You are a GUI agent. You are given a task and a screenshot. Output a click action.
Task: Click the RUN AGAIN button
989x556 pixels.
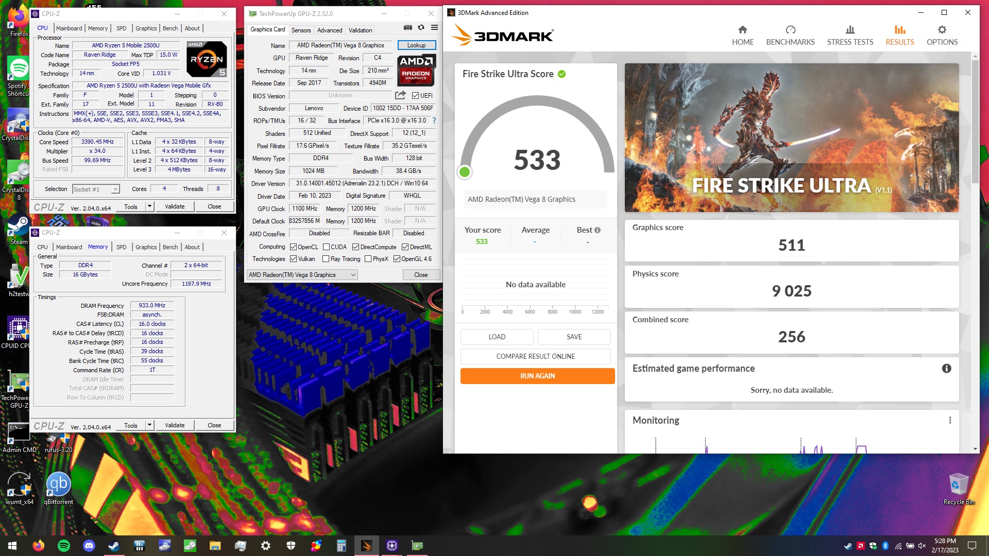537,376
